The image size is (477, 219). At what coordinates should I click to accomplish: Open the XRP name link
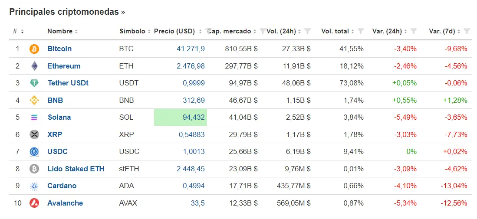(55, 134)
